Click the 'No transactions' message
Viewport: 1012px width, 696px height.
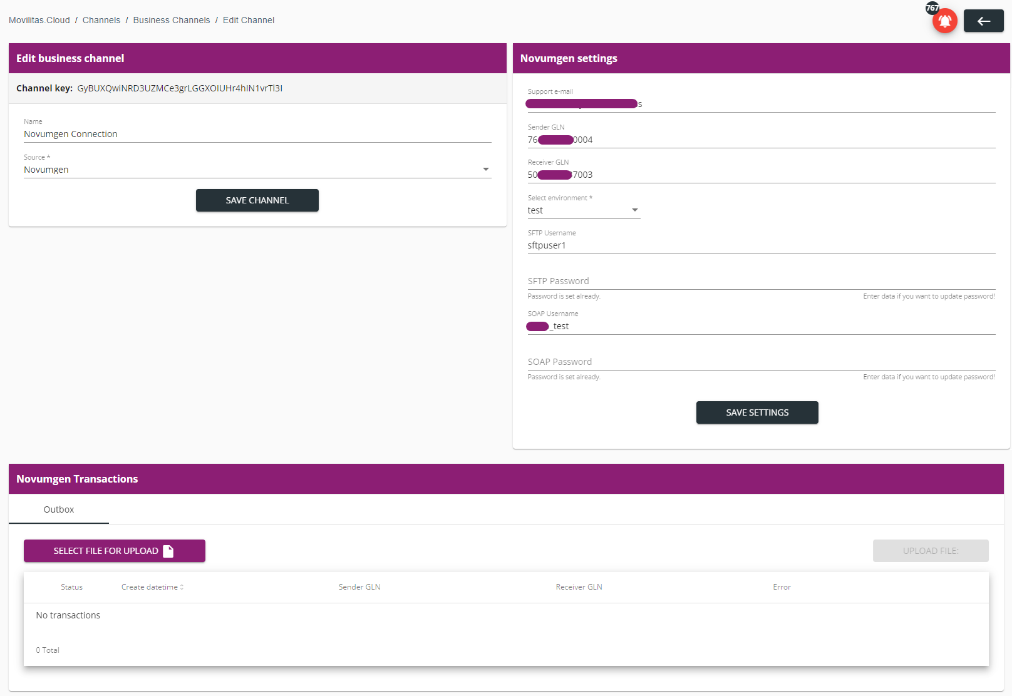pyautogui.click(x=68, y=615)
